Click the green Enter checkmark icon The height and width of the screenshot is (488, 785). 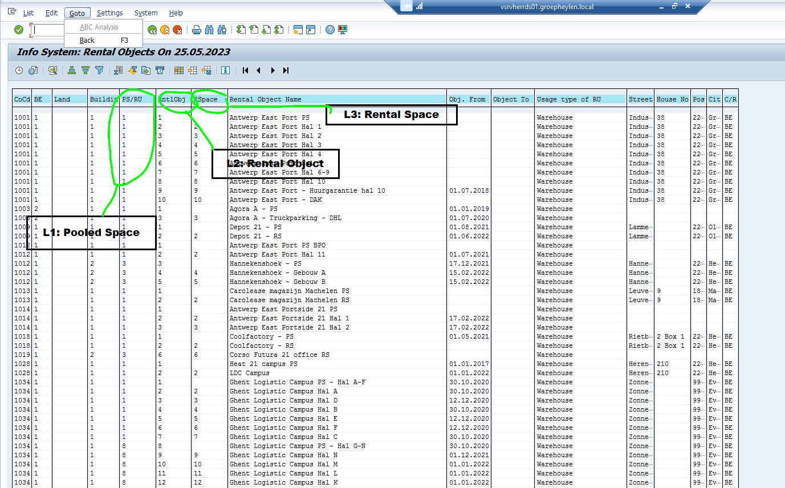click(19, 30)
